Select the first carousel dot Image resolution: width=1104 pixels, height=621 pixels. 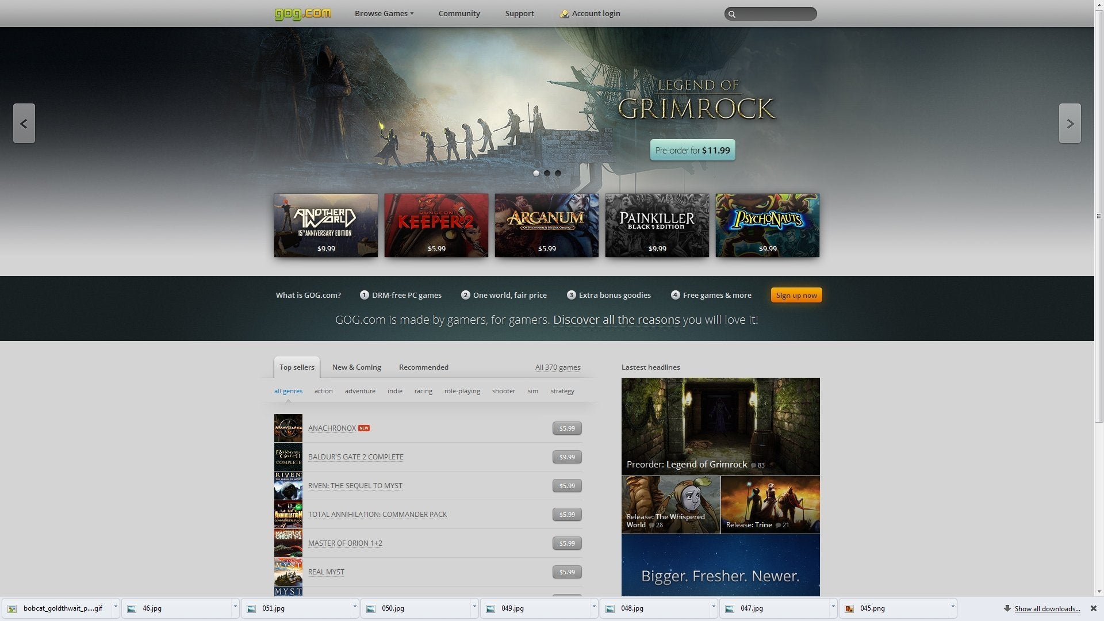(x=536, y=173)
